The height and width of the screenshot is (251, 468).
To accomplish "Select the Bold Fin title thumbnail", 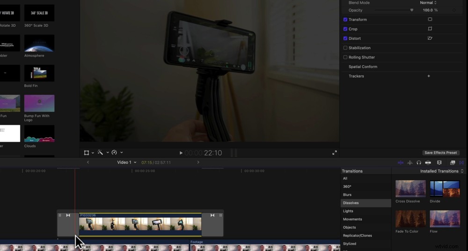I will pos(39,73).
